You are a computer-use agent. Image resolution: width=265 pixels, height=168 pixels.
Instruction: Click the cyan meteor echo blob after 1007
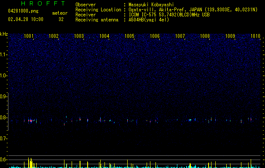[190, 120]
